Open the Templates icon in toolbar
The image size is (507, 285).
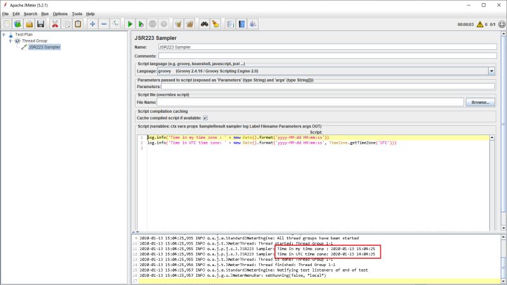[x=18, y=24]
